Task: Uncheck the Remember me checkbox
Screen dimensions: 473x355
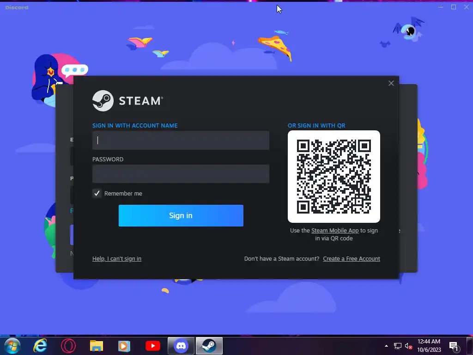Action: pos(97,194)
